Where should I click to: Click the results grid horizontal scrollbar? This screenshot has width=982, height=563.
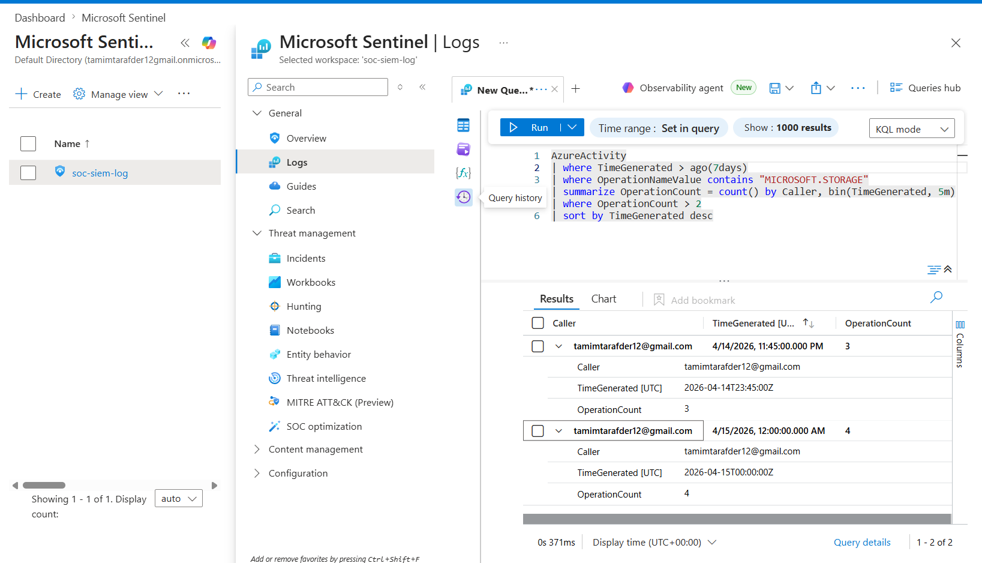(737, 519)
